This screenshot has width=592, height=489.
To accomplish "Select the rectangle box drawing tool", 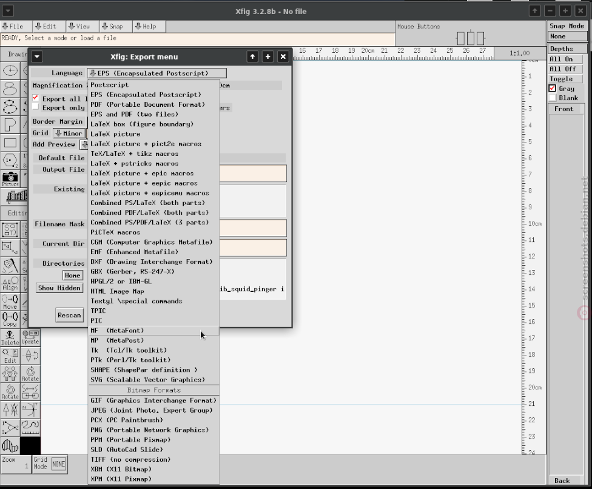I will [10, 143].
